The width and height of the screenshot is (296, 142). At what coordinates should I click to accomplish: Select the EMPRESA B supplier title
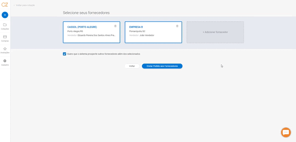[136, 27]
